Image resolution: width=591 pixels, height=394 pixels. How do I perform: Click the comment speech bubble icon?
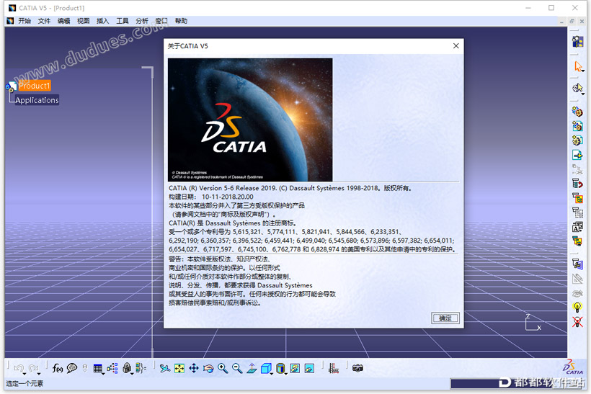pos(72,368)
